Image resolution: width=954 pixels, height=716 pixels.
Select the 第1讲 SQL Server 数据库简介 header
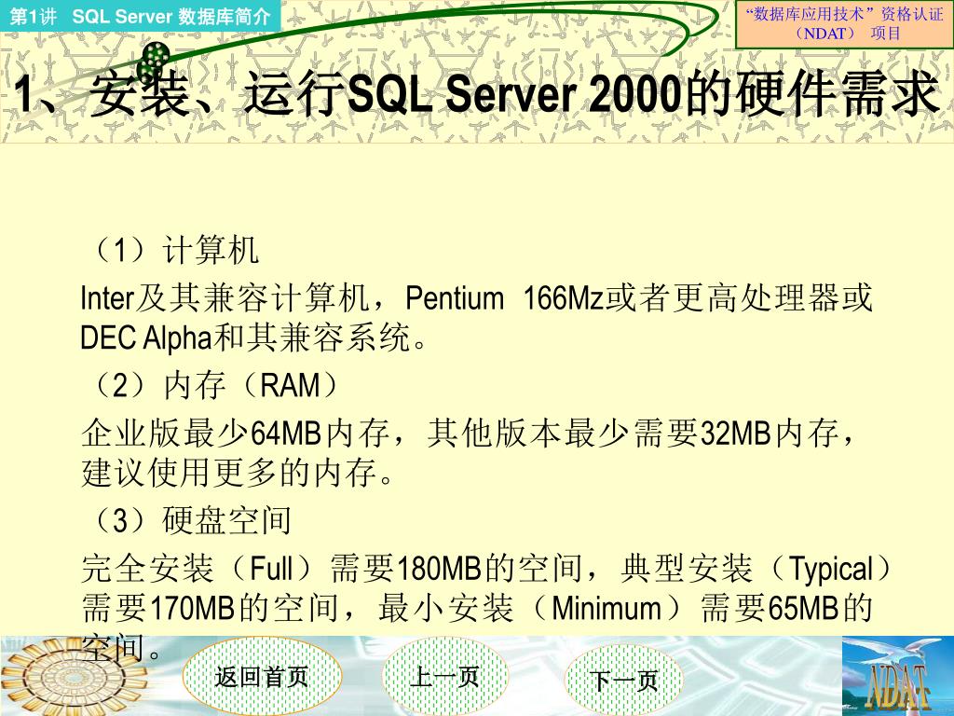140,16
